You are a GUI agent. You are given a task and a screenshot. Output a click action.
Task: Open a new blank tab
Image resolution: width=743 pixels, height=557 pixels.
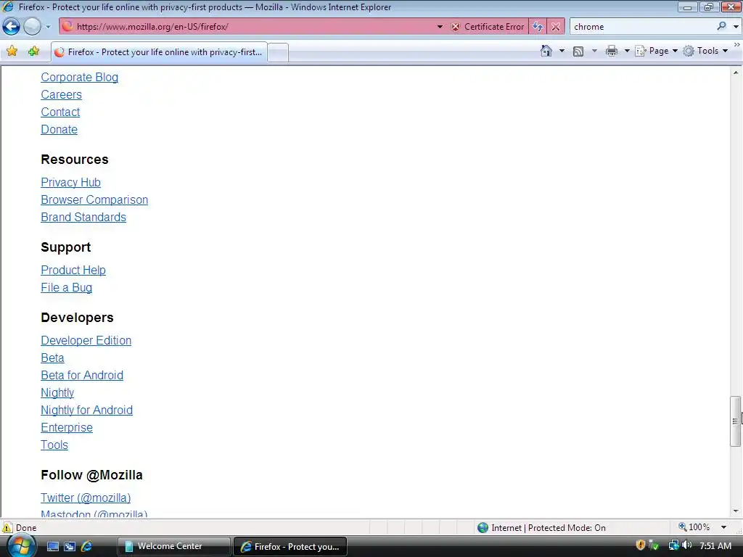[278, 52]
